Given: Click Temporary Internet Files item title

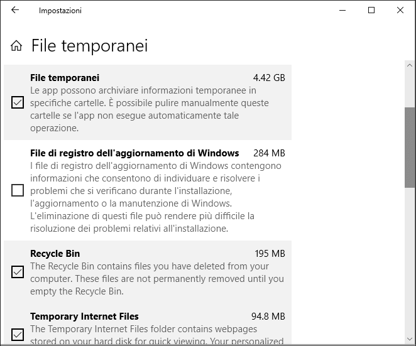Looking at the screenshot, I should tap(84, 316).
